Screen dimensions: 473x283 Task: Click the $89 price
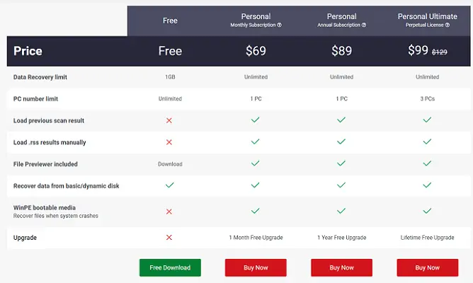pyautogui.click(x=341, y=51)
